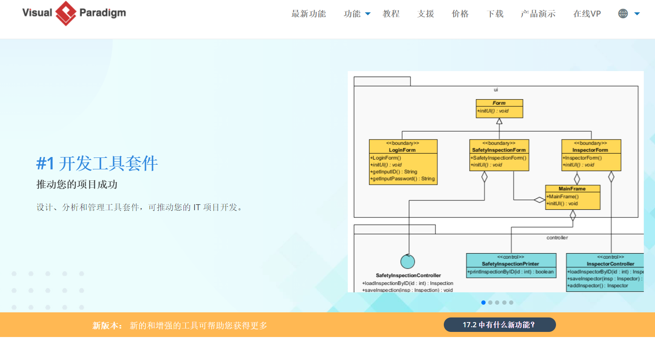655x340 pixels.
Task: Expand the 功能 menu arrow
Action: [x=368, y=14]
